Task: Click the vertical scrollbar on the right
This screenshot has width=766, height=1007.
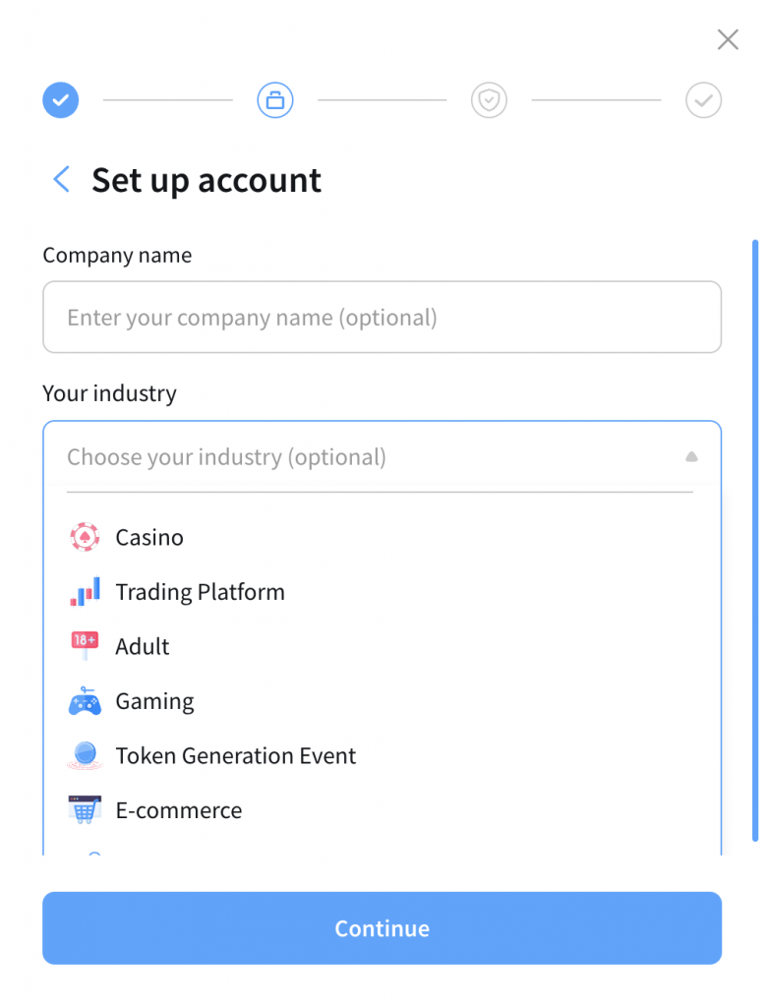Action: (x=754, y=539)
